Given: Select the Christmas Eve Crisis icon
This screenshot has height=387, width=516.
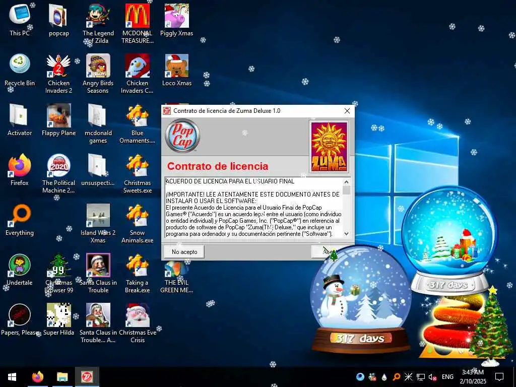Looking at the screenshot, I should click(137, 324).
